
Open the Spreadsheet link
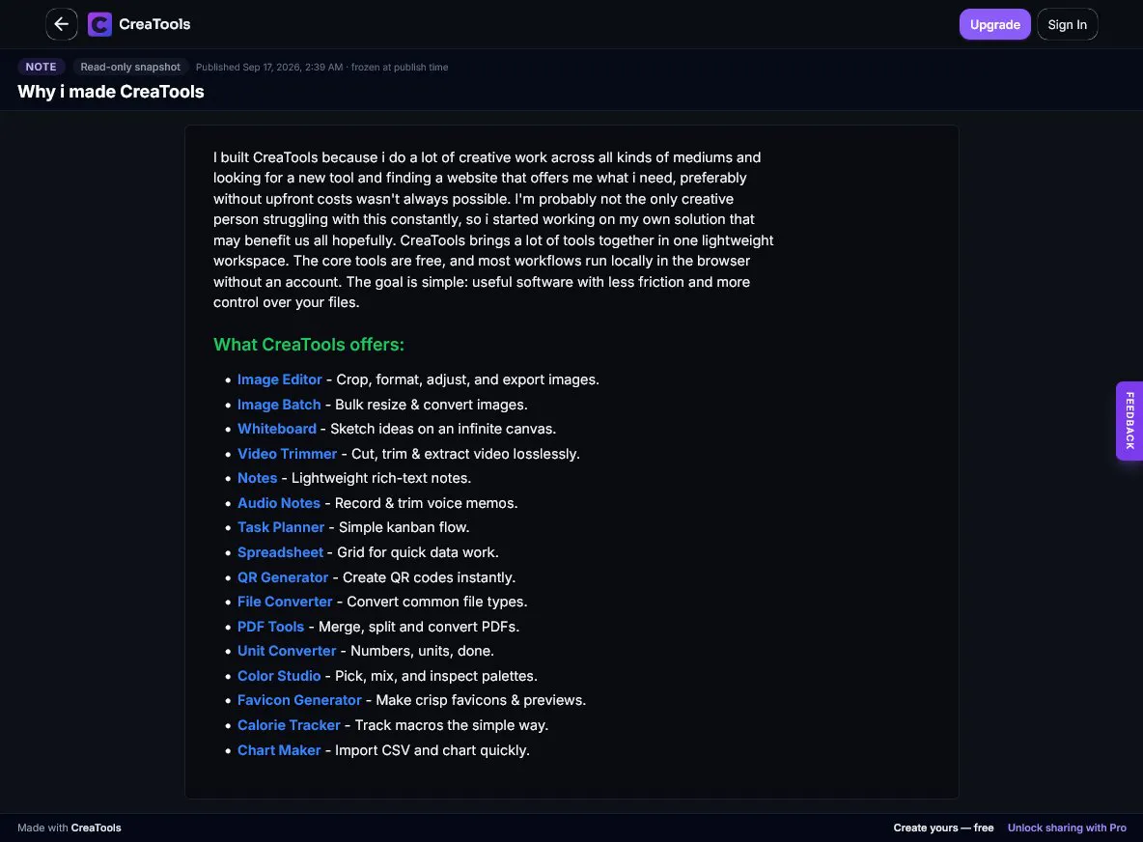point(280,552)
